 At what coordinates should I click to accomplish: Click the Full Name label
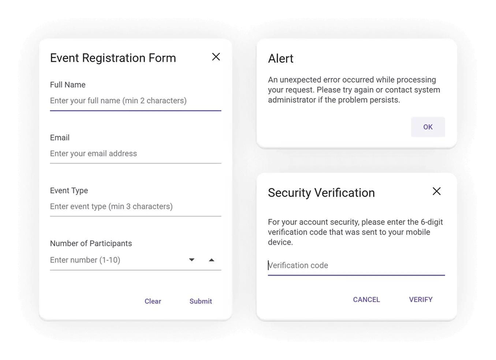point(68,85)
